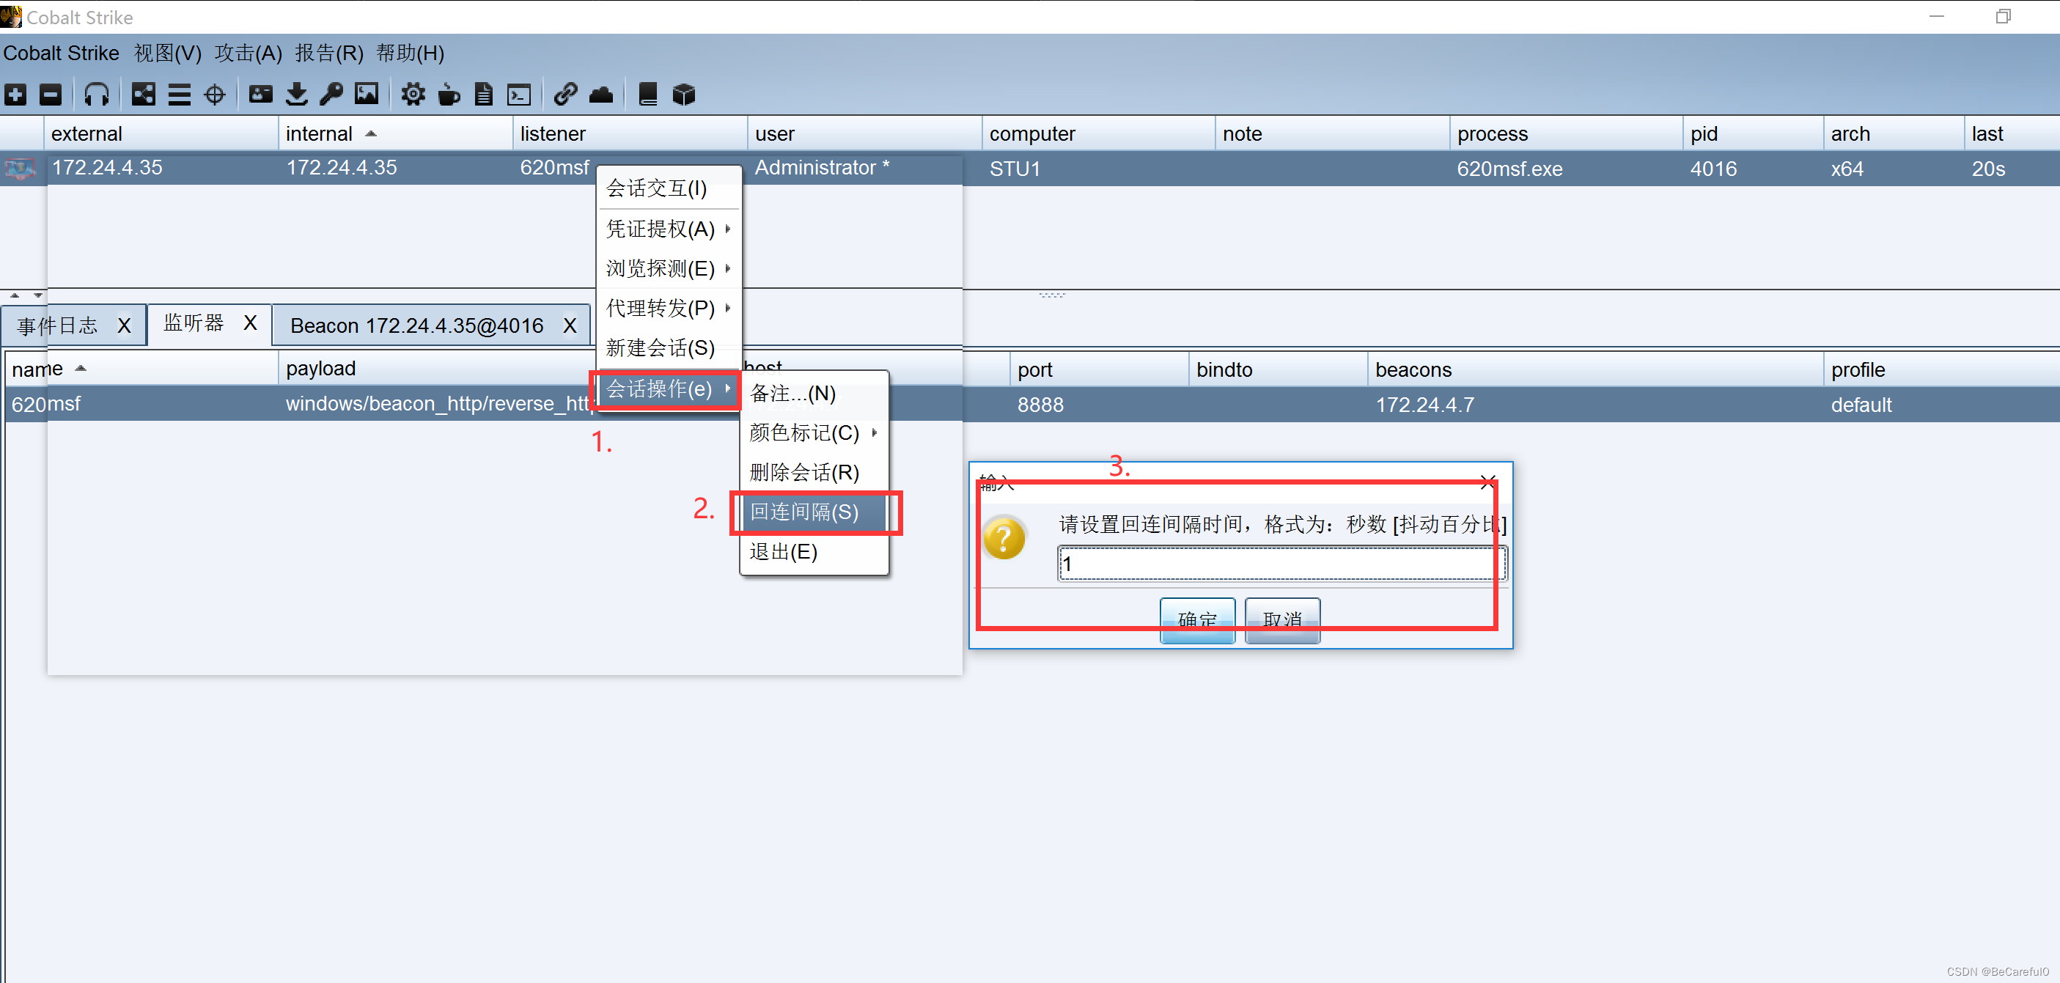Click the beacon computer icon in session row
The height and width of the screenshot is (983, 2060).
(x=20, y=169)
